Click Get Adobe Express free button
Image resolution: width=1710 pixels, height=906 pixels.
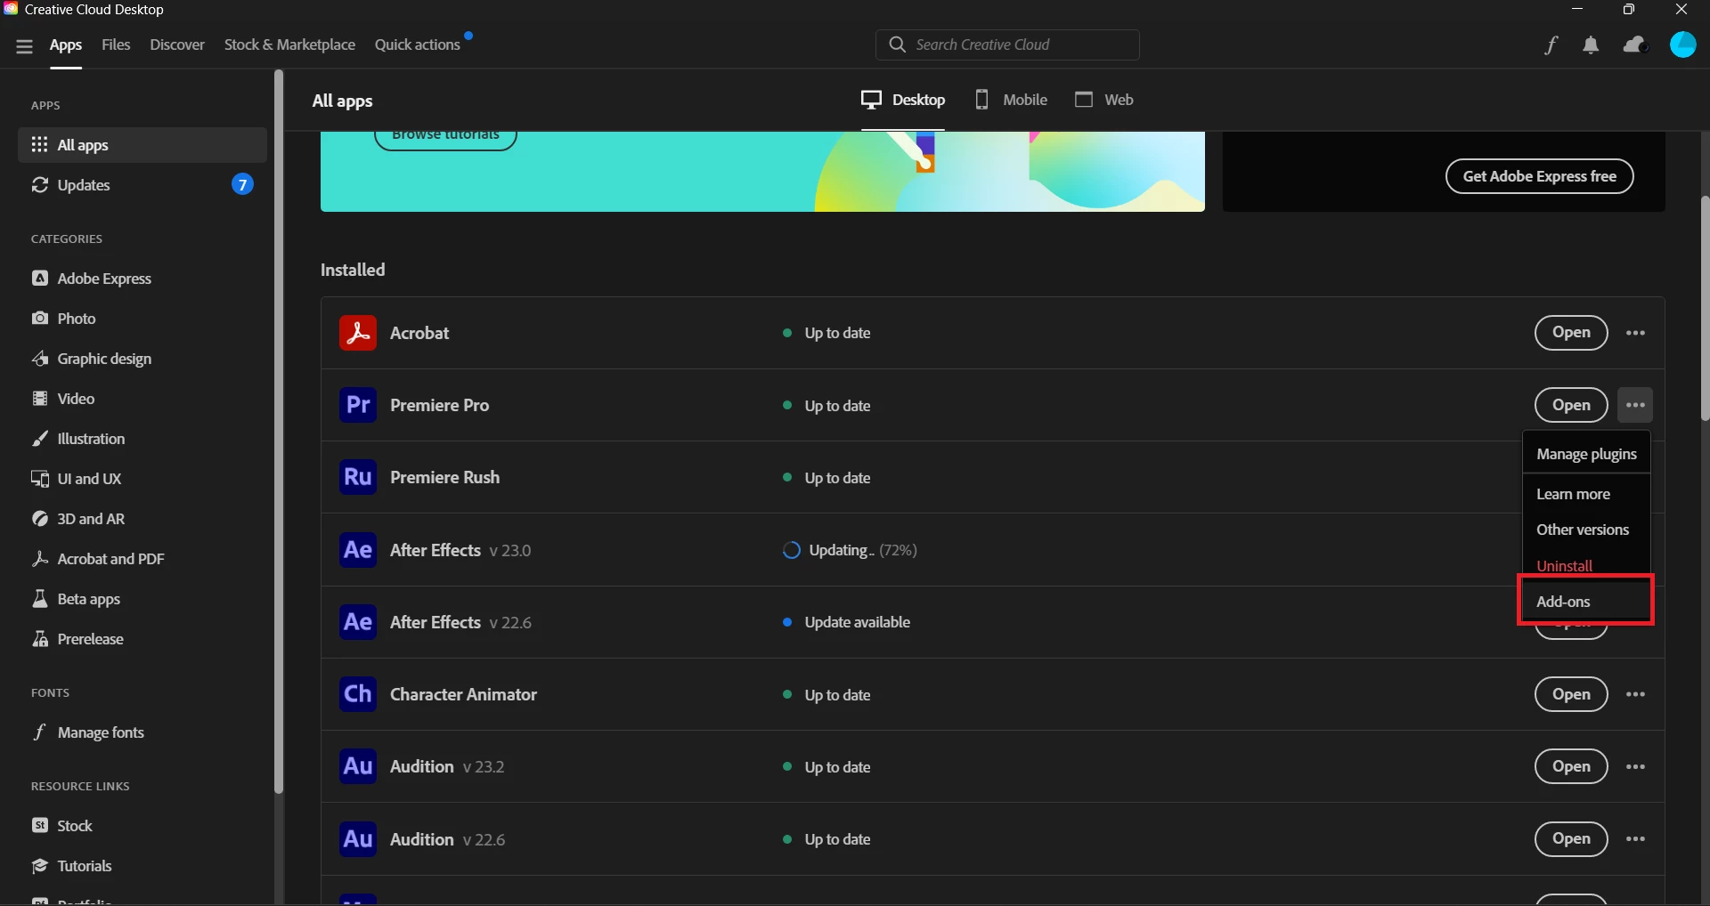1539,176
